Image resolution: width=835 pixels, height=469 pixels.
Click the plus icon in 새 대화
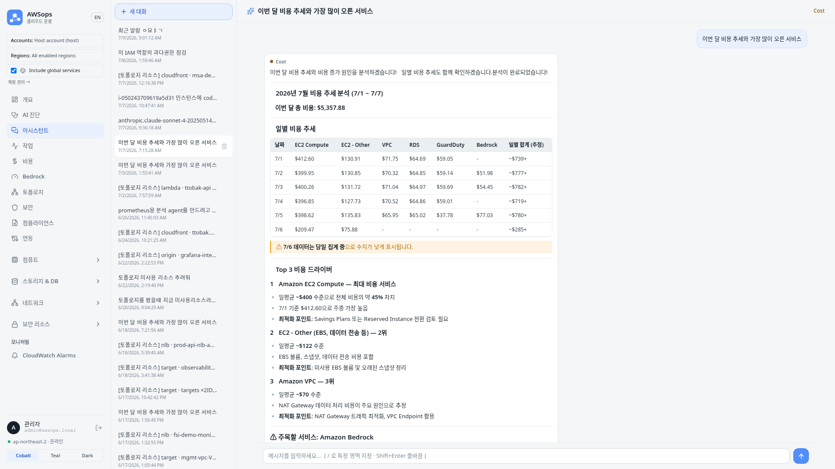pos(124,12)
